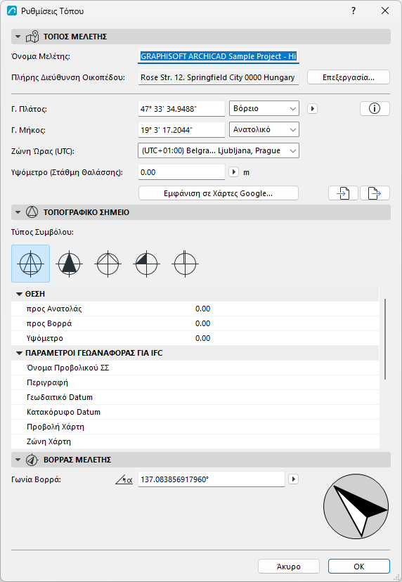This screenshot has height=582, width=402.
Task: Click the north direction compass dial
Action: [356, 506]
